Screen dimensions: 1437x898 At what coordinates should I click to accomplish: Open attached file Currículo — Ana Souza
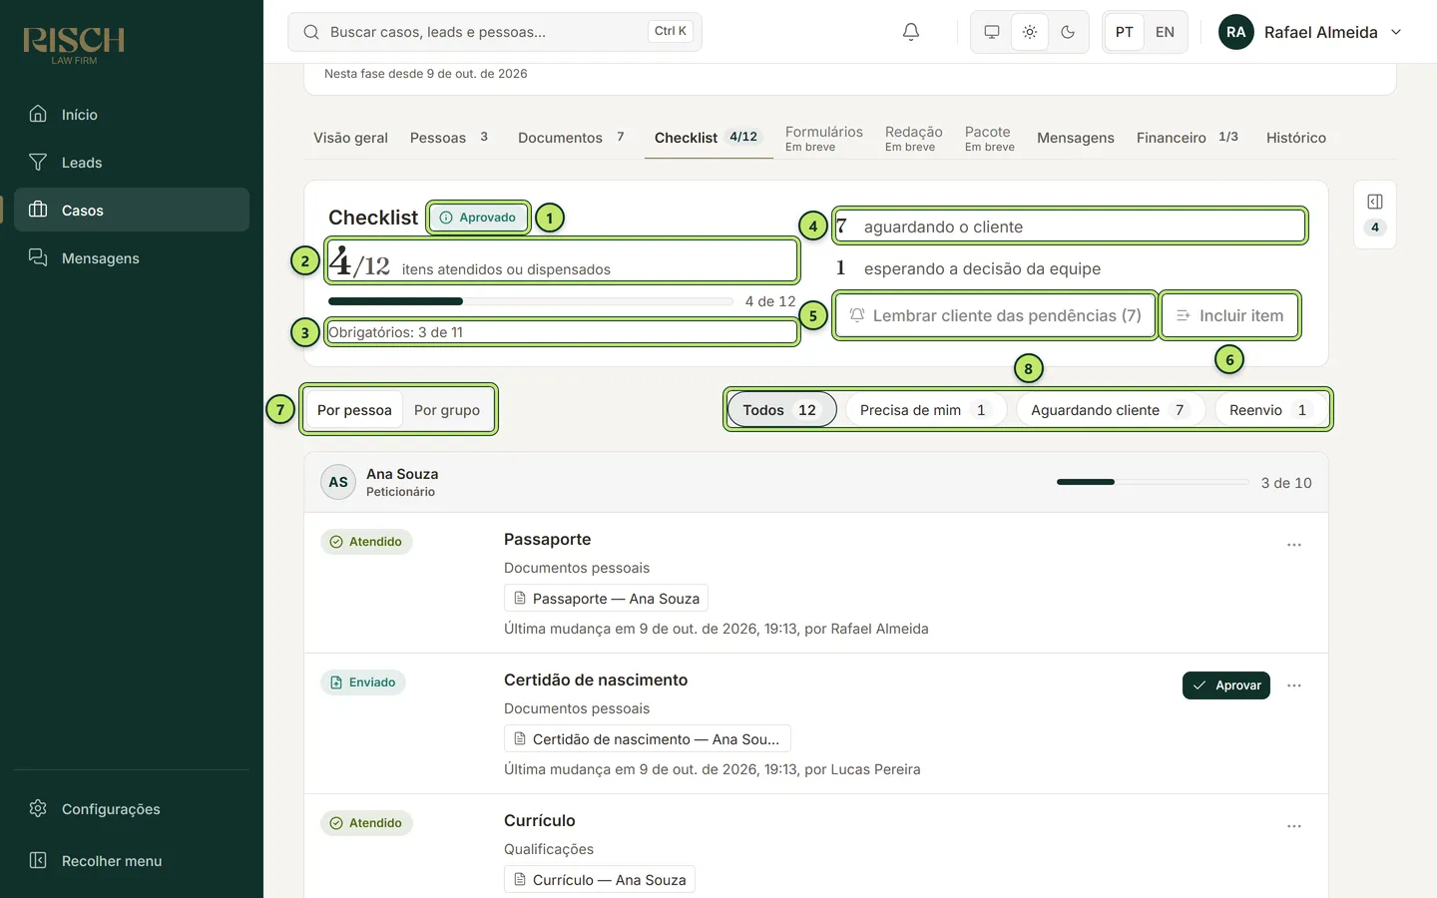click(600, 880)
